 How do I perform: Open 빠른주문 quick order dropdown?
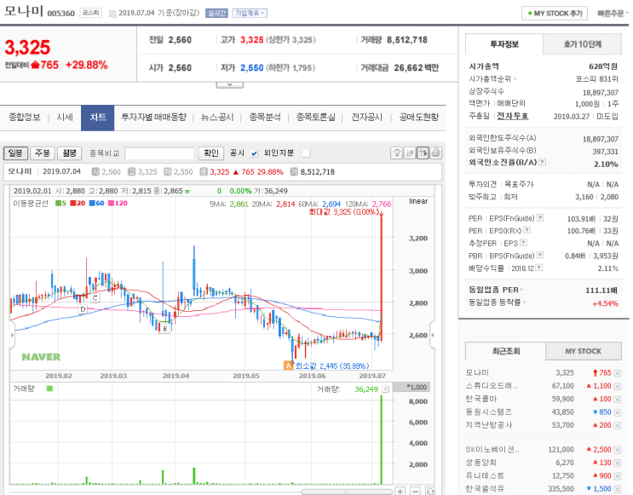click(x=613, y=14)
